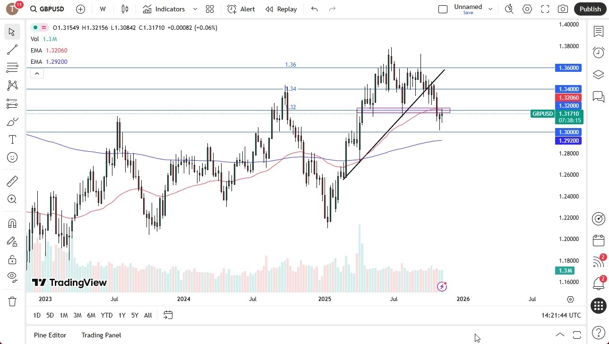
Task: Select the zoom-in magnifier tool
Action: 12,199
